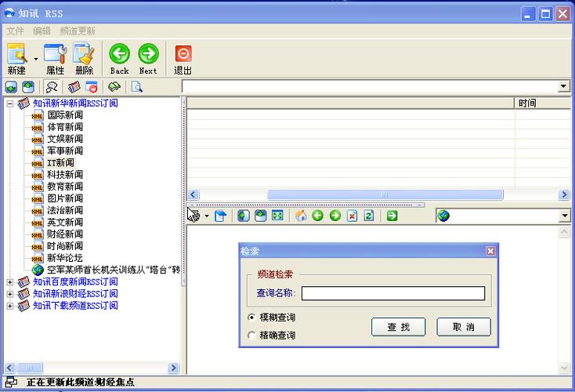Select the 科技新闻 channel
Screen dimensions: 575x392
65,175
